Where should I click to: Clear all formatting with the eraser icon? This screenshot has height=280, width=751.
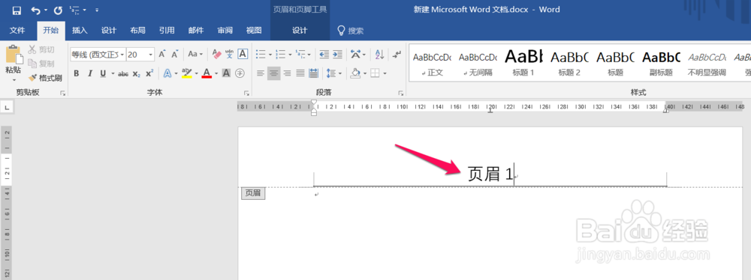click(x=216, y=55)
